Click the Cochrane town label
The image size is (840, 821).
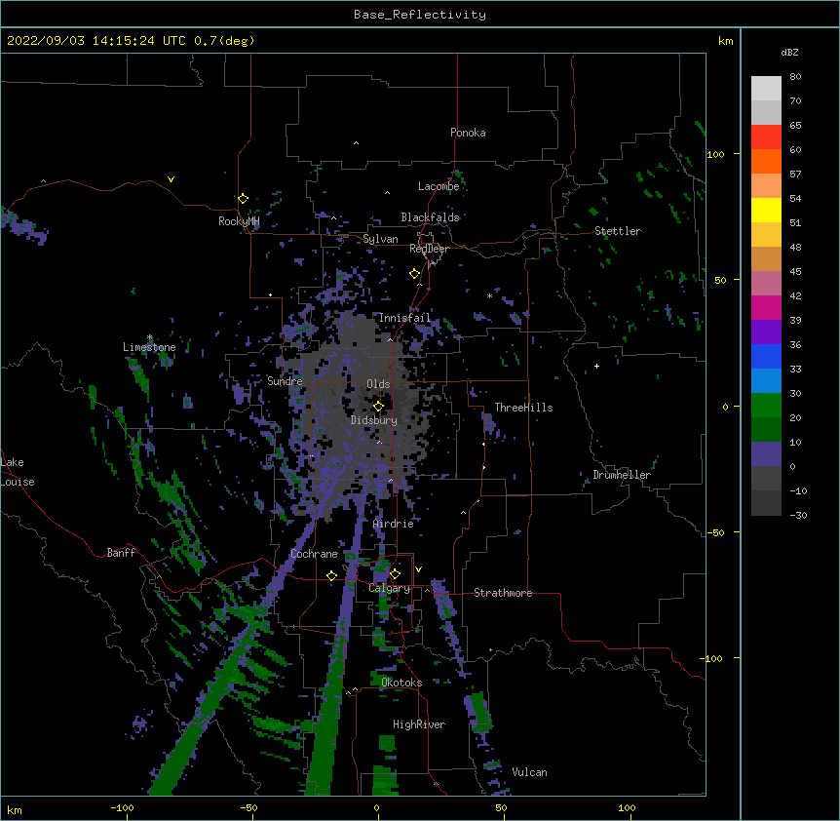314,554
